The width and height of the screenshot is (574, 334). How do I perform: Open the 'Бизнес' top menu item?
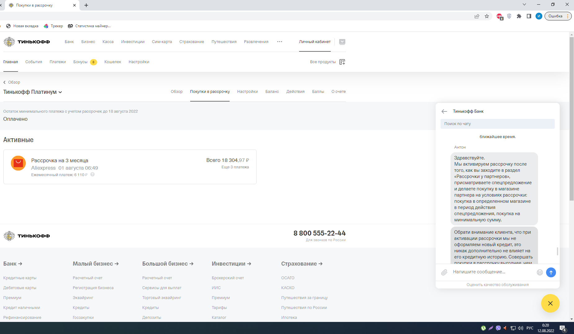click(88, 42)
